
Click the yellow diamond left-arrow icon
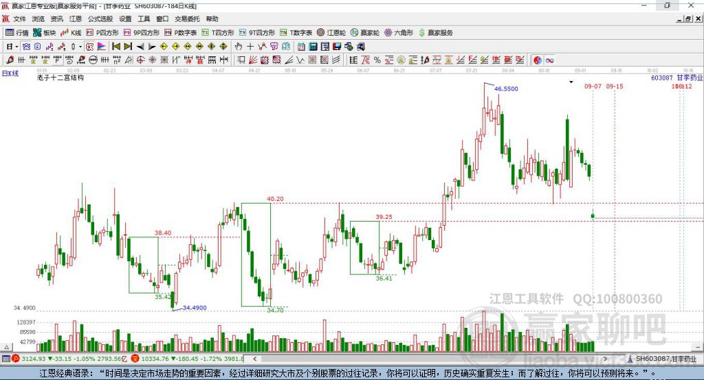tap(164, 47)
